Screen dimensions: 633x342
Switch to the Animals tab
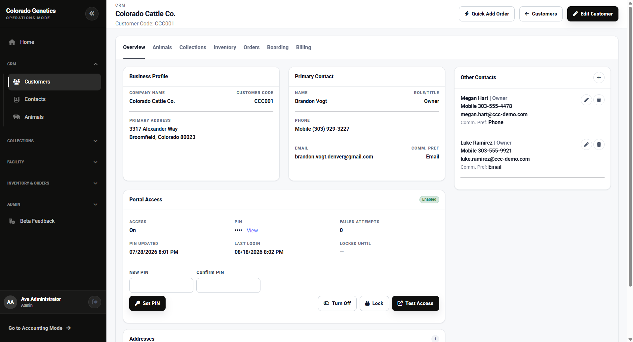(162, 48)
